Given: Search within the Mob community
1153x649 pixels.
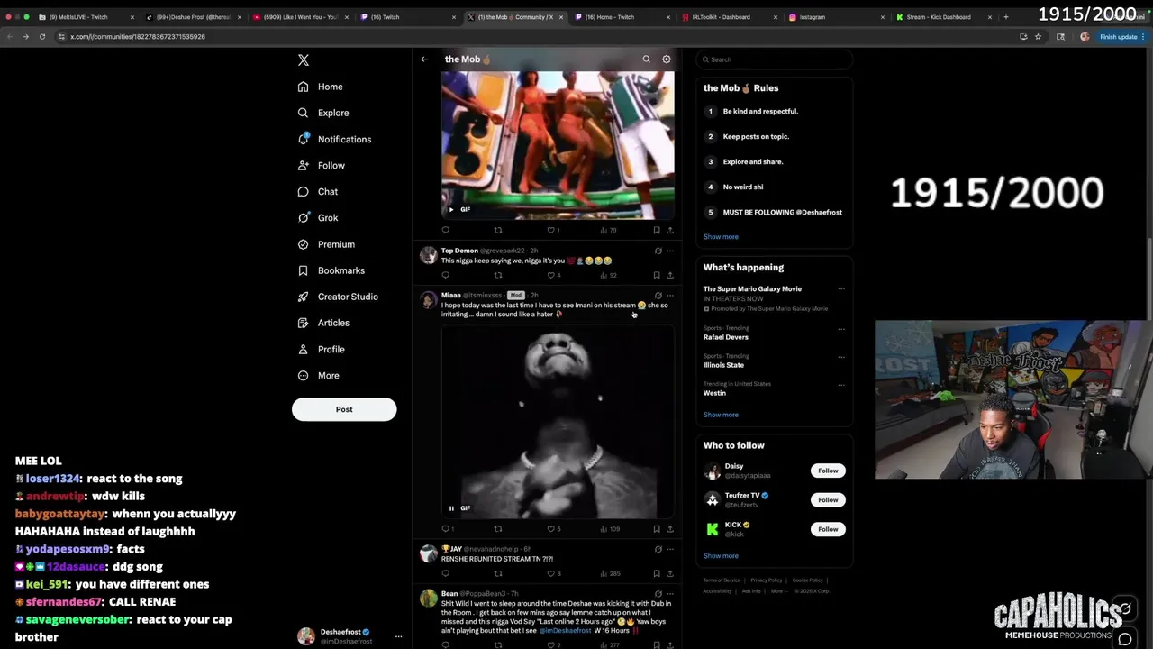Looking at the screenshot, I should point(646,59).
